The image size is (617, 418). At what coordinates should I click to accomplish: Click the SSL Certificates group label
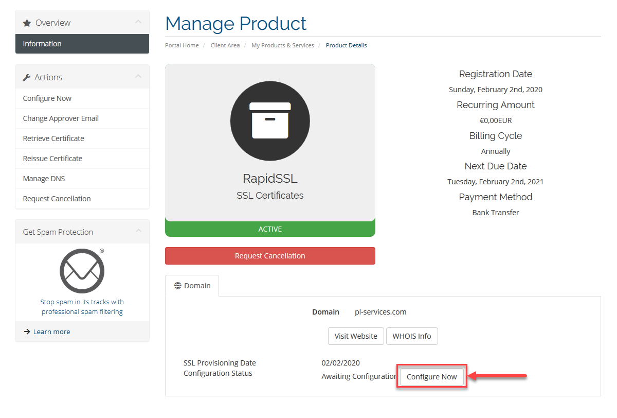pyautogui.click(x=270, y=196)
